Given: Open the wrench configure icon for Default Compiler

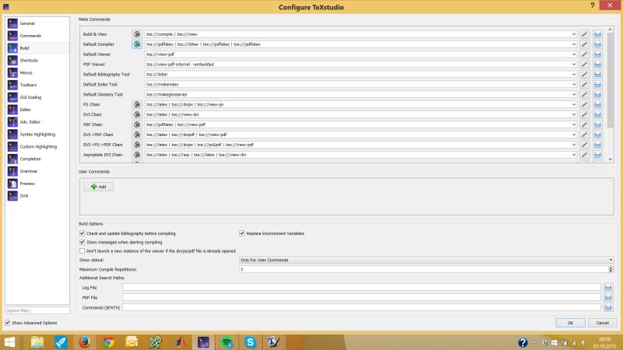Looking at the screenshot, I should pyautogui.click(x=585, y=44).
